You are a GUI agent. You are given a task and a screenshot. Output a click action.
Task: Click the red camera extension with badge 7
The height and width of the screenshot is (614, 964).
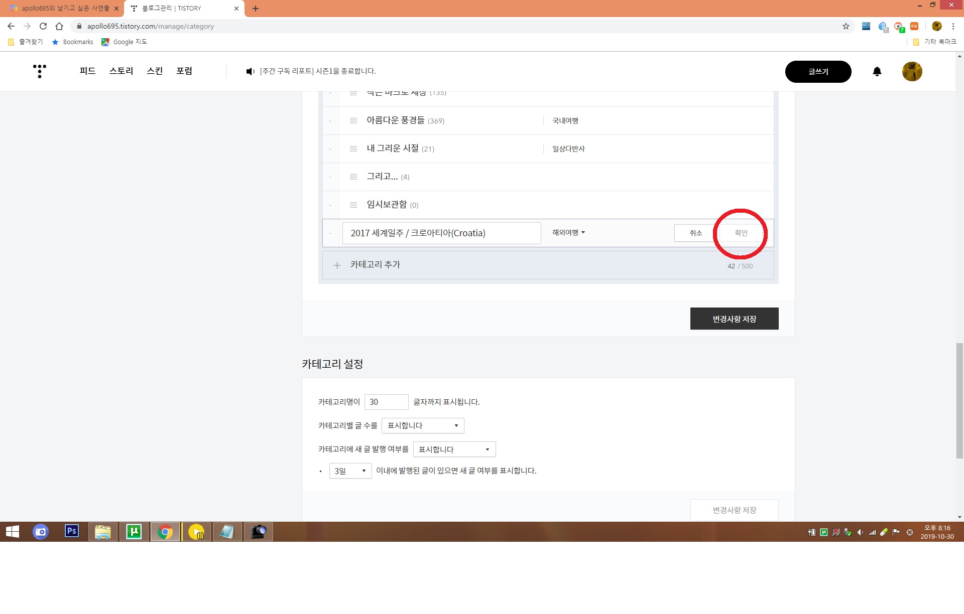pyautogui.click(x=899, y=27)
